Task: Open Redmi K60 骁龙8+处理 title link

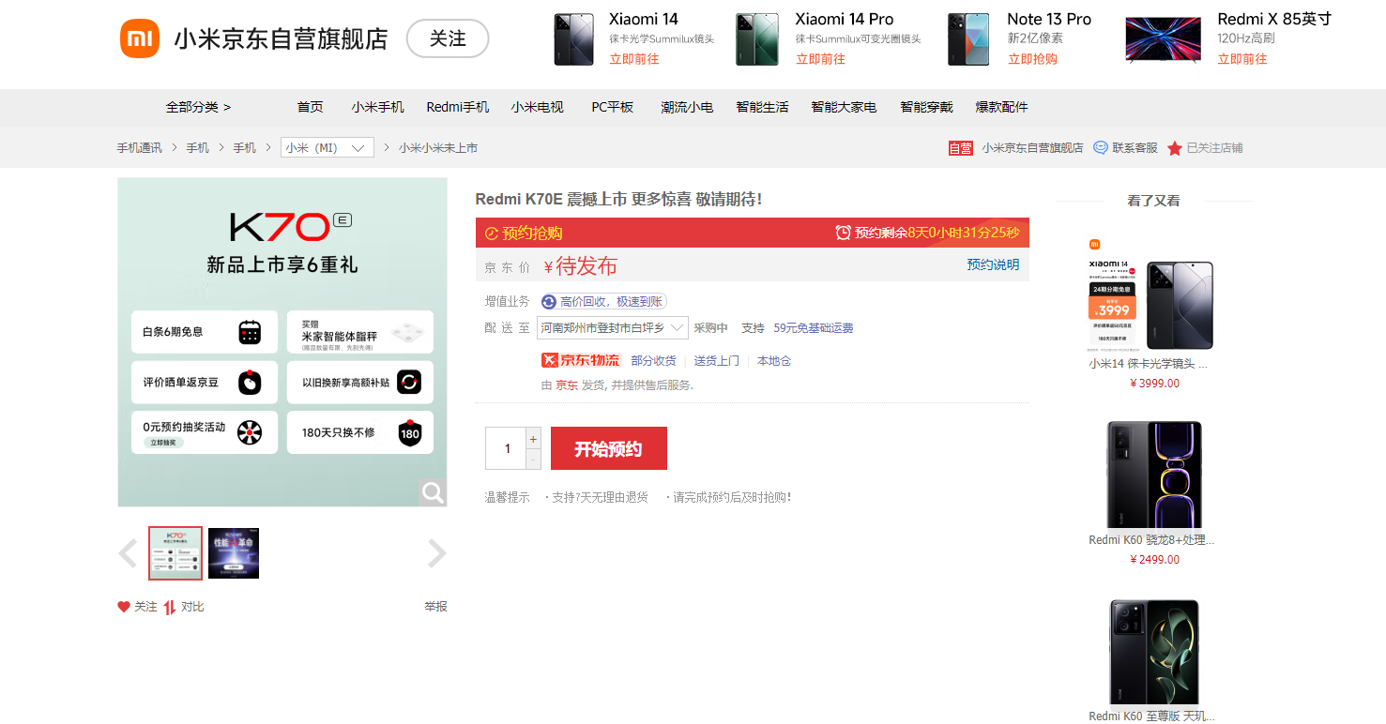Action: (x=1151, y=540)
